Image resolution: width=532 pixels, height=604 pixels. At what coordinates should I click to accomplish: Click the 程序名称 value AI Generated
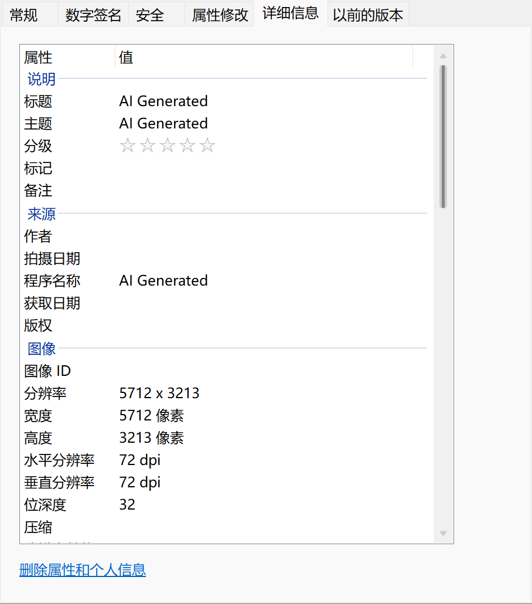coord(163,281)
